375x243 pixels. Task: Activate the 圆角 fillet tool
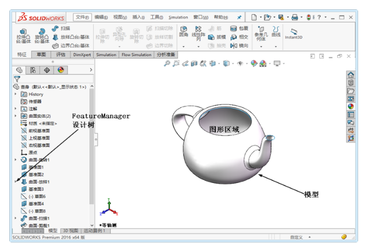click(x=184, y=31)
